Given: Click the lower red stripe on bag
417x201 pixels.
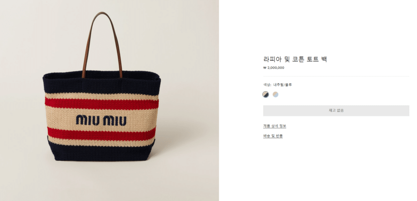Looking at the screenshot, I should [101, 134].
